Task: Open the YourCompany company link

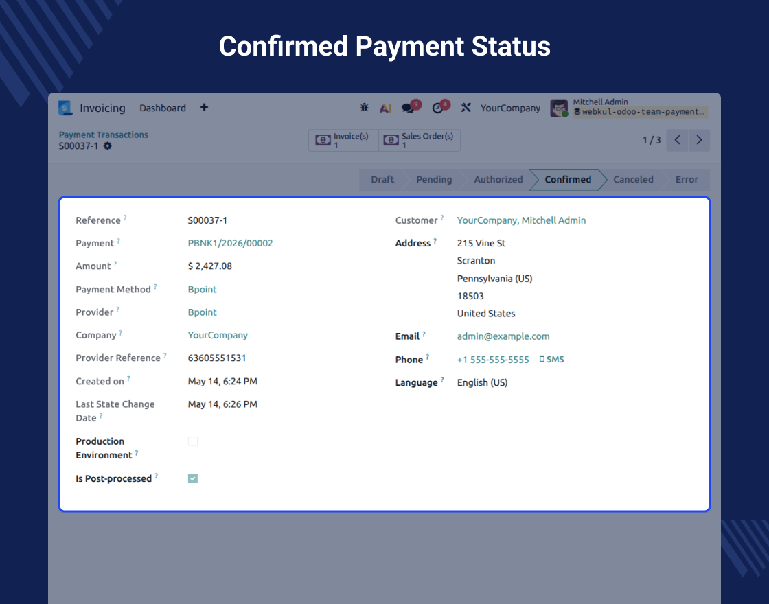Action: 218,336
